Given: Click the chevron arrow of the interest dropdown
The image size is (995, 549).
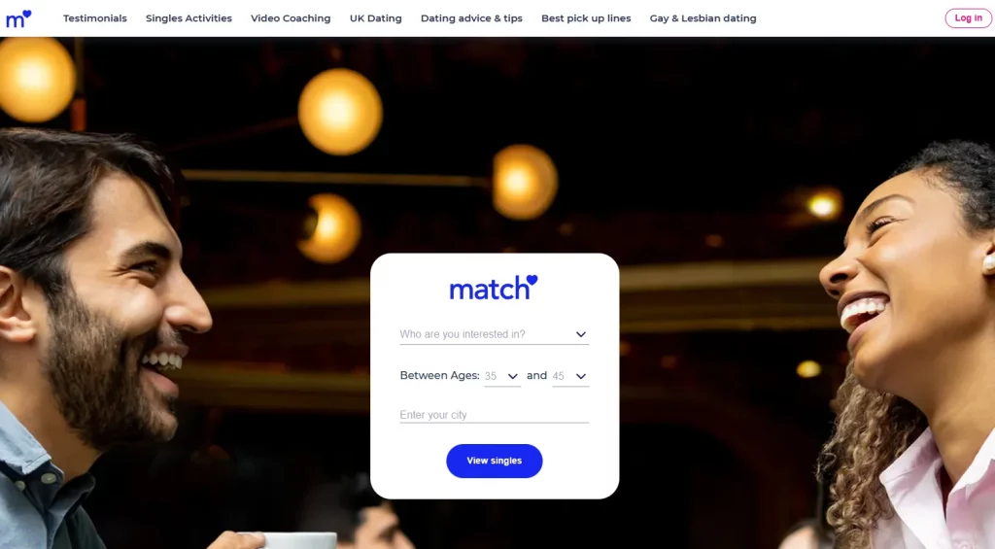Looking at the screenshot, I should pos(581,334).
